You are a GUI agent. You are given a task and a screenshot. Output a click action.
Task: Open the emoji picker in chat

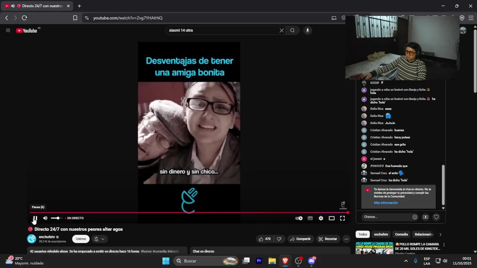415,217
